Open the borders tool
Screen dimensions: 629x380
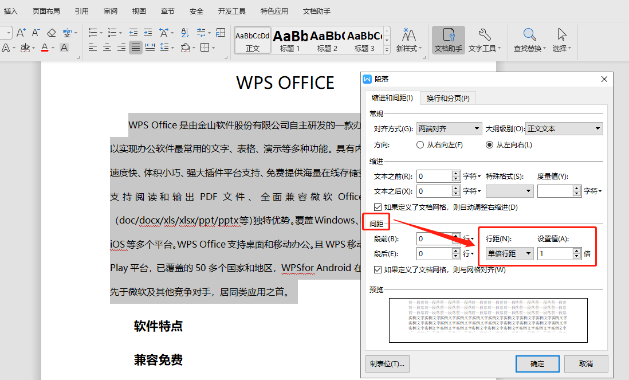205,48
